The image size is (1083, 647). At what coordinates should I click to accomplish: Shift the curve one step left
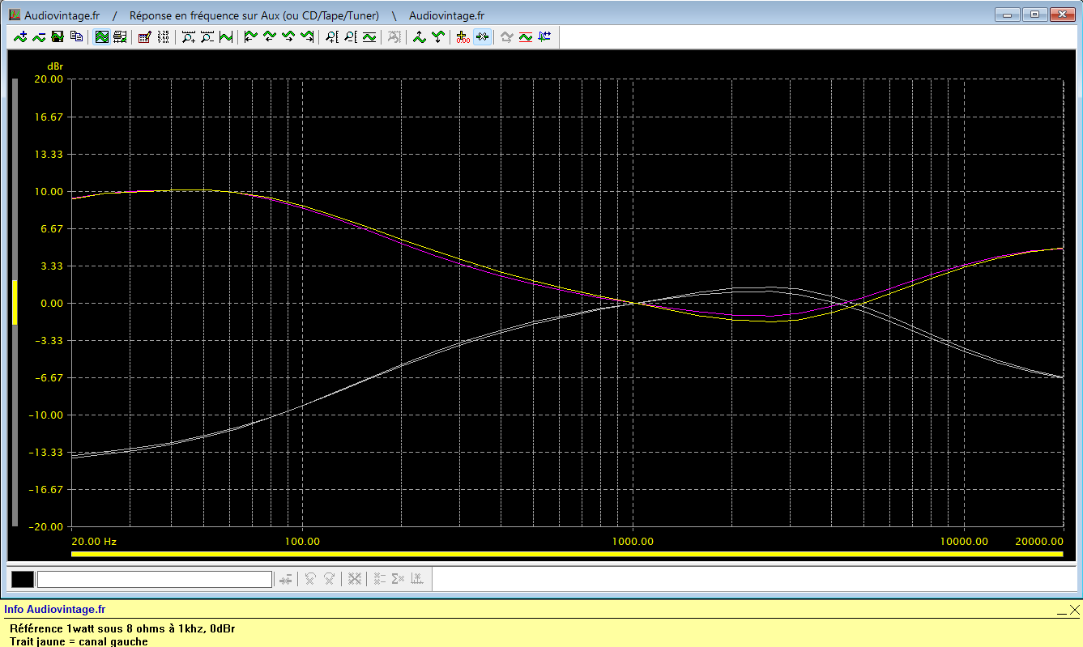coord(270,36)
